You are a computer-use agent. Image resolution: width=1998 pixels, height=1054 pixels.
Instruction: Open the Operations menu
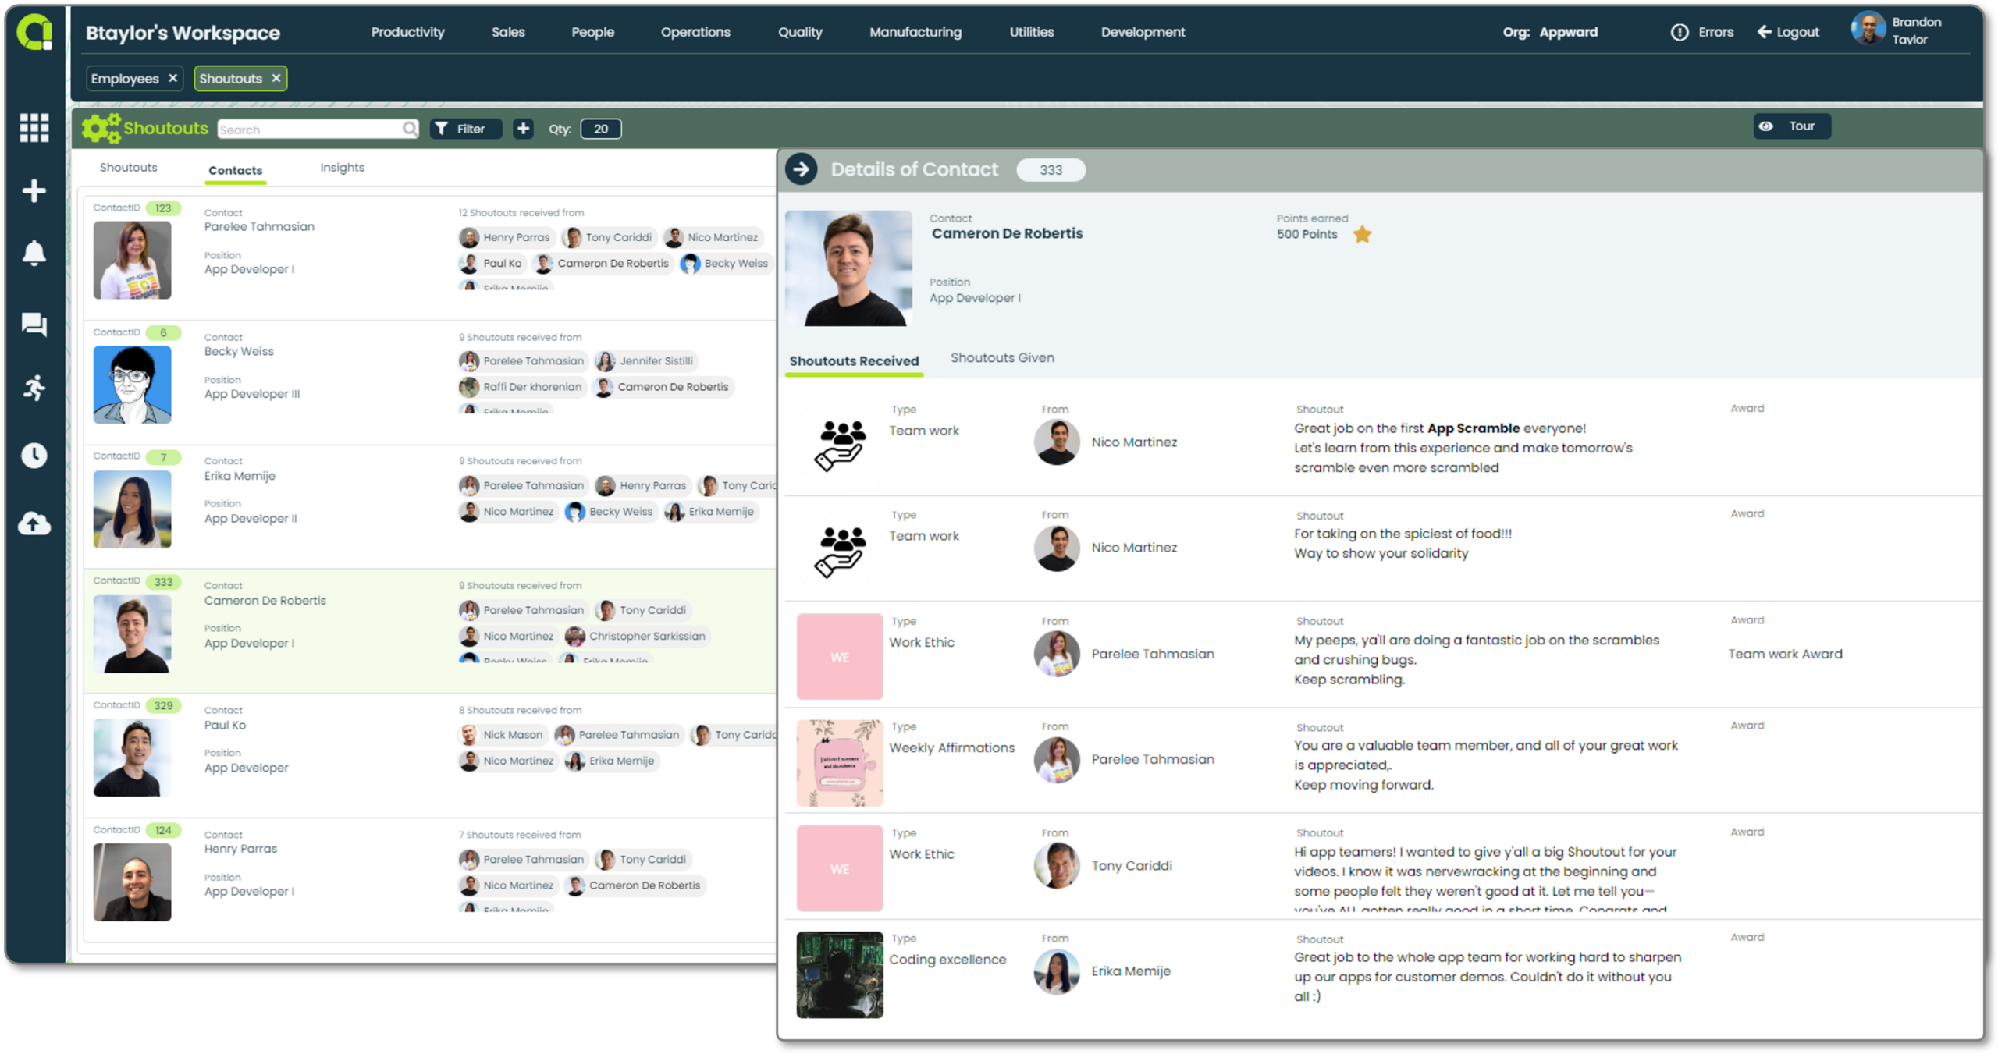pos(695,32)
